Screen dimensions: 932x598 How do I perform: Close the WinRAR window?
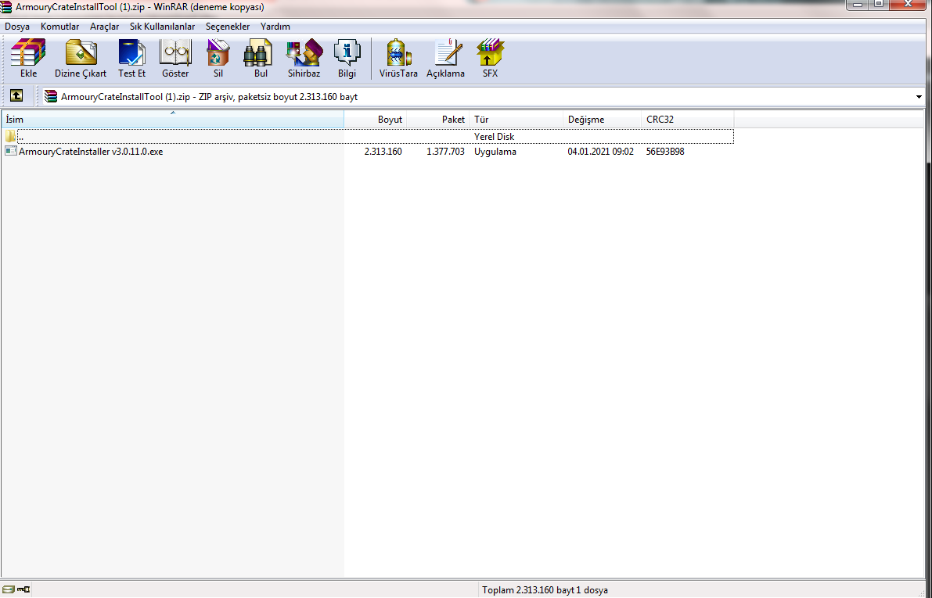pos(909,4)
